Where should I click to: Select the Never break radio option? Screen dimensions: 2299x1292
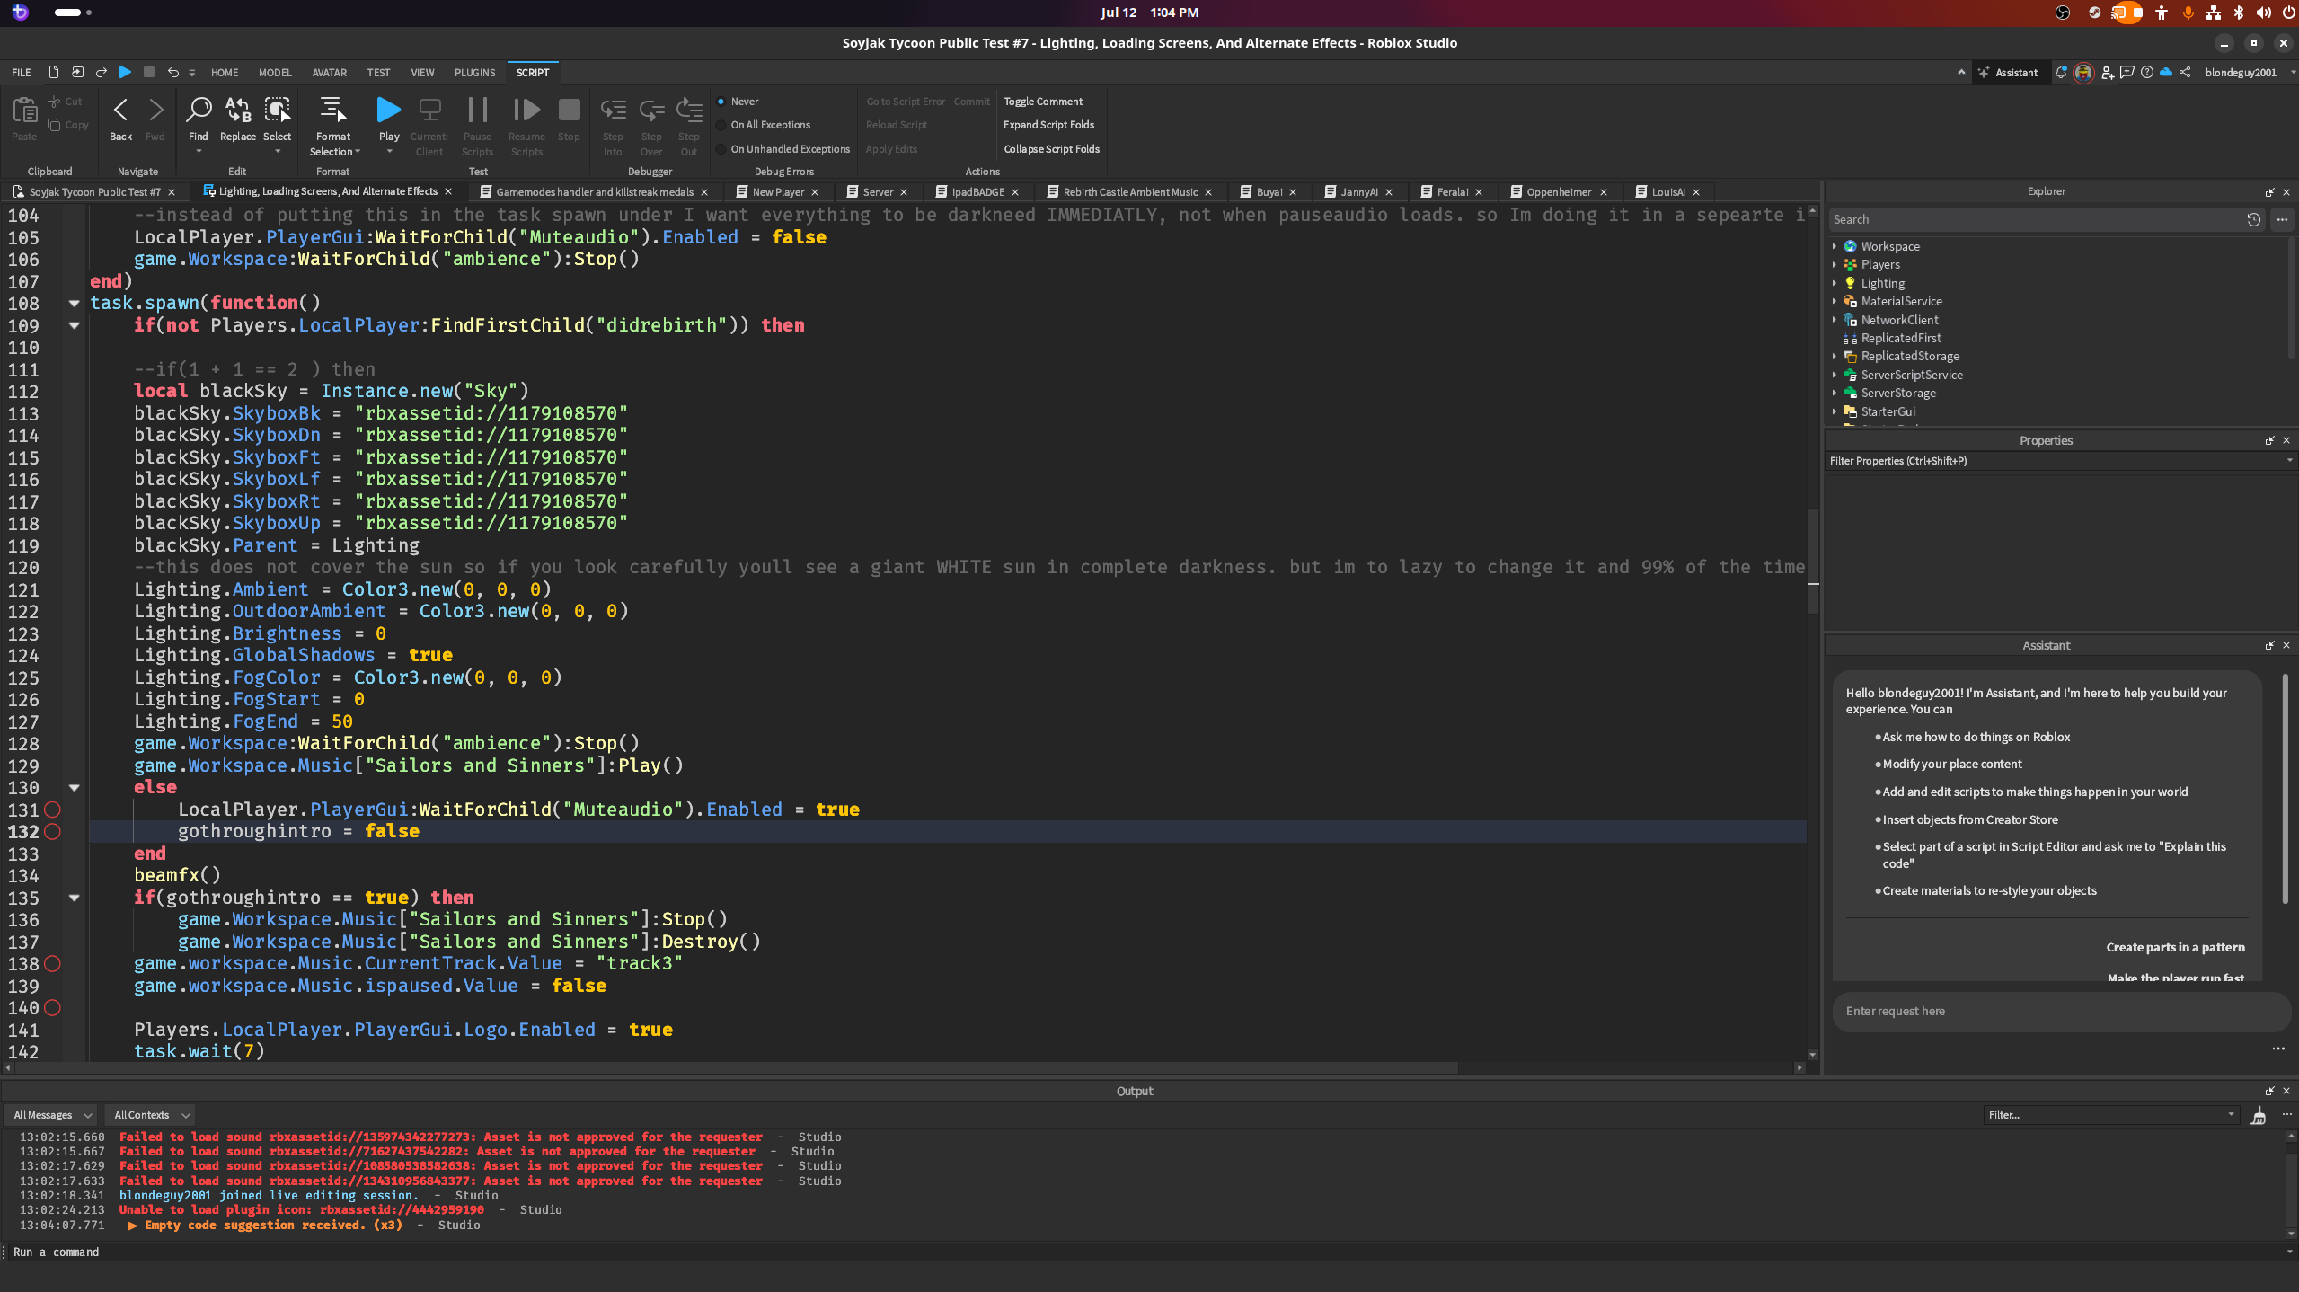click(721, 102)
